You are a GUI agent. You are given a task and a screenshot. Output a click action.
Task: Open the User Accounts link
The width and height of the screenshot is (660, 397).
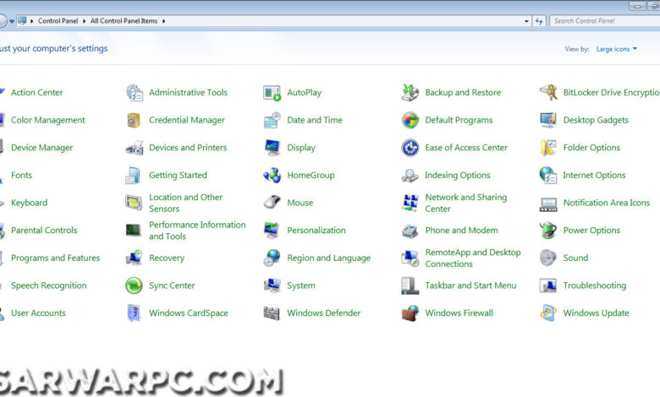coord(38,313)
